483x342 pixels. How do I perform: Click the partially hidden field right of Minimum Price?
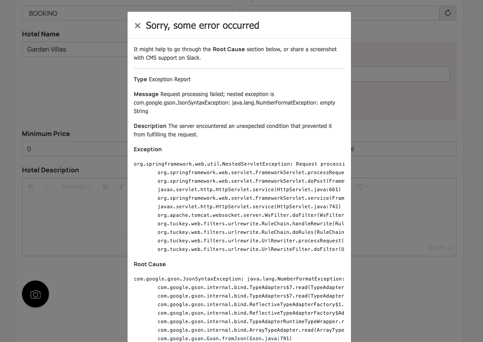pyautogui.click(x=404, y=149)
